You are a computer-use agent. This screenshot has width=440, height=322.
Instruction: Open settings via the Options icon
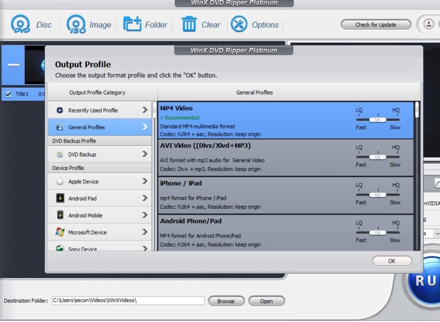point(239,24)
